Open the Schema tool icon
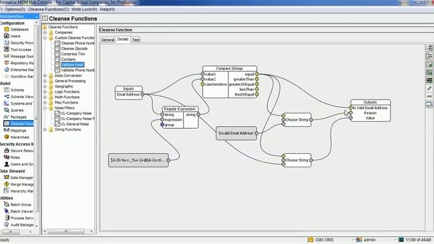This screenshot has height=244, width=434. tap(7, 90)
